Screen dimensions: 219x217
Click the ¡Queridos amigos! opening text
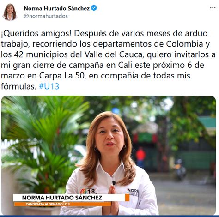[36, 34]
